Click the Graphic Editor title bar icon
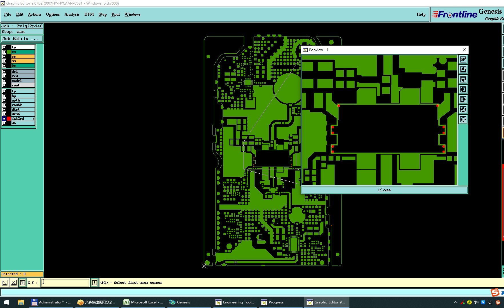The image size is (504, 308). click(3, 3)
